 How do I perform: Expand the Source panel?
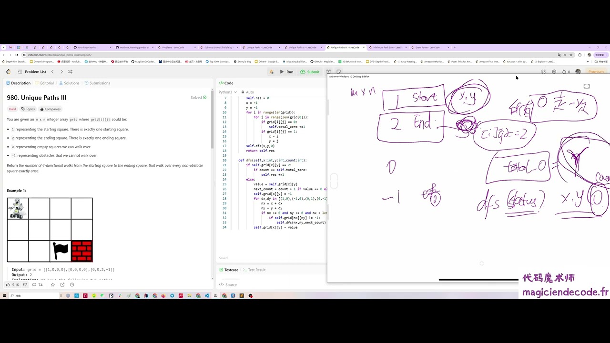pyautogui.click(x=228, y=285)
